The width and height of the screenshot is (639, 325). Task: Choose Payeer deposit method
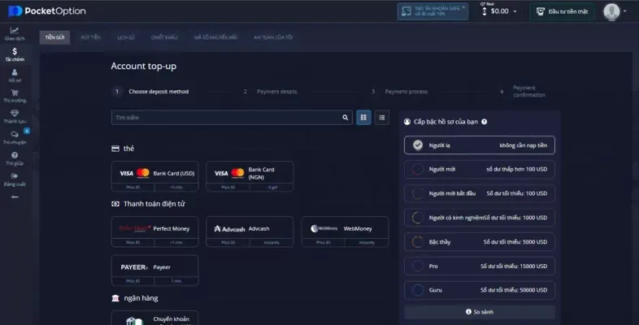click(x=154, y=271)
